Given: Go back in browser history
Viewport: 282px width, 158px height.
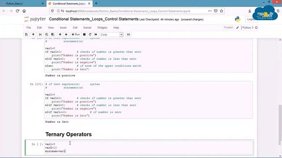Looking at the screenshot, I should [x=4, y=11].
